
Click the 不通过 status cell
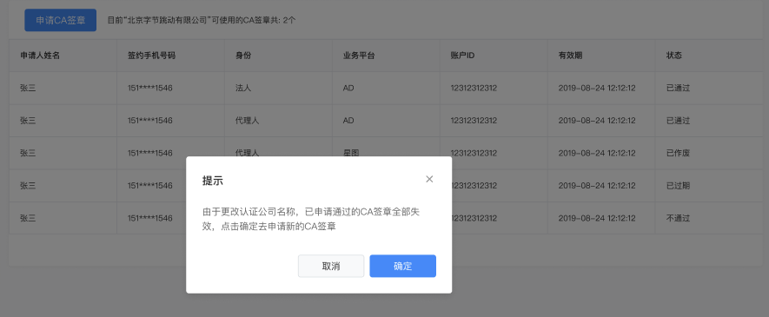coord(678,218)
